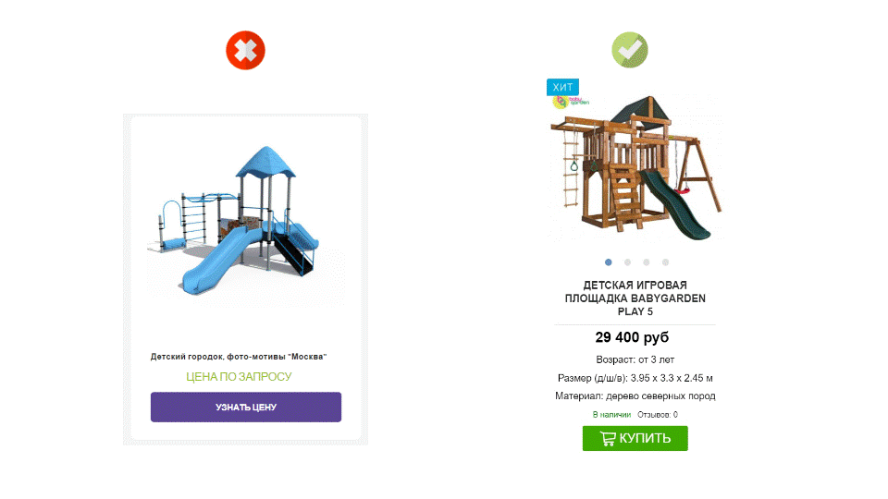Screen dimensions: 888x499
Task: Click the green checkmark icon
Action: (x=630, y=50)
